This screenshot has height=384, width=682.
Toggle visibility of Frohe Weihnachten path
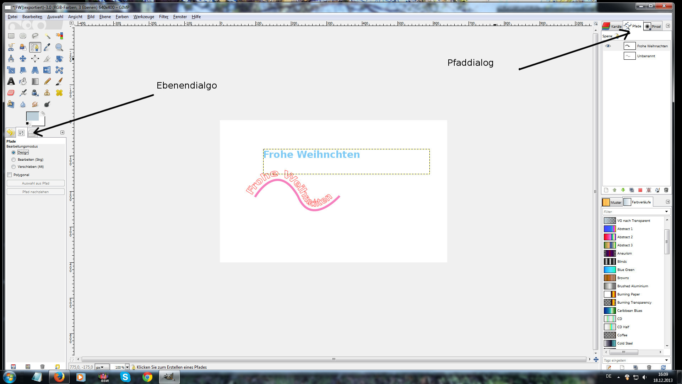pyautogui.click(x=608, y=46)
